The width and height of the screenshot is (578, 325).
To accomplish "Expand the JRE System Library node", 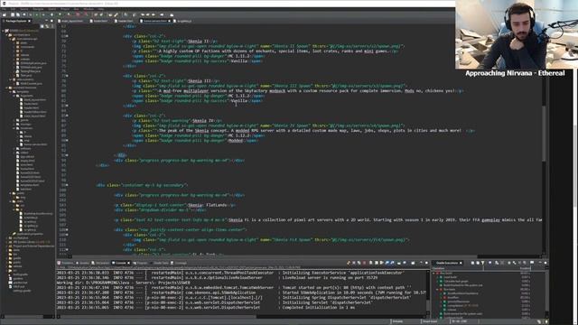I will 7,242.
